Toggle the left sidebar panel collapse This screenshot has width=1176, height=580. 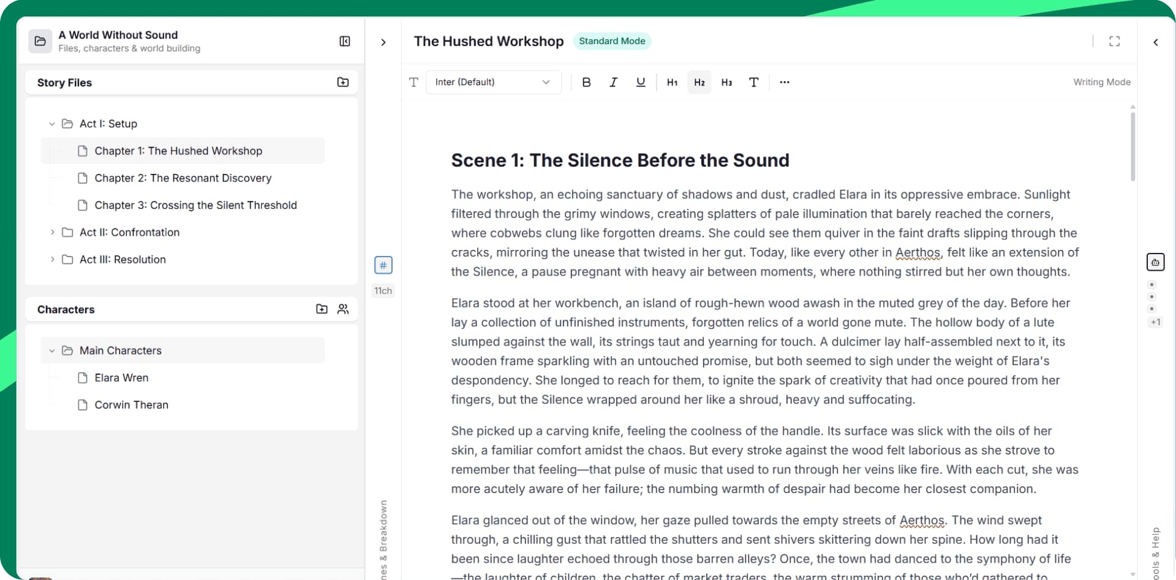(x=345, y=41)
